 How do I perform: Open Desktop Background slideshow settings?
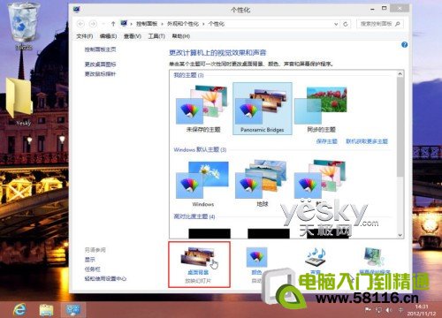(199, 265)
